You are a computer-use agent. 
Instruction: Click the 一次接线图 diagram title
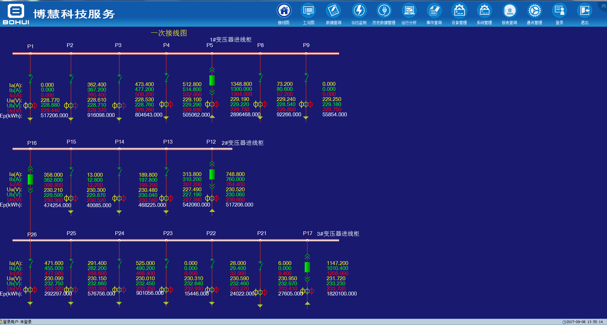(169, 33)
